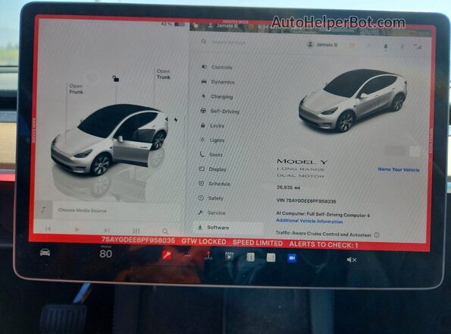Image resolution: width=451 pixels, height=334 pixels.
Task: Click the Name Your Vehicle link
Action: (x=399, y=169)
